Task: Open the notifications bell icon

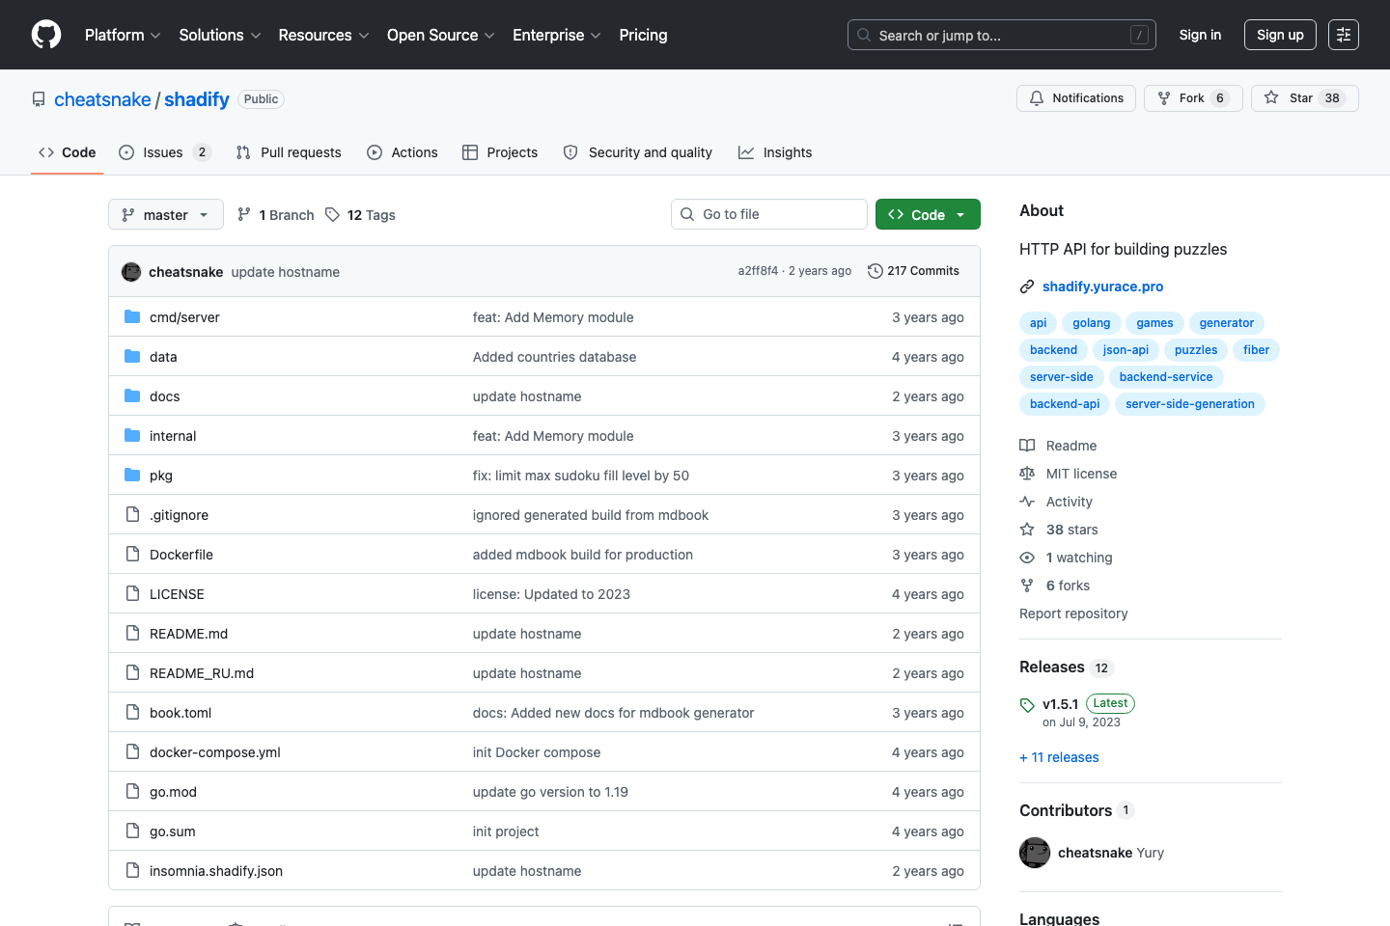Action: tap(1036, 97)
